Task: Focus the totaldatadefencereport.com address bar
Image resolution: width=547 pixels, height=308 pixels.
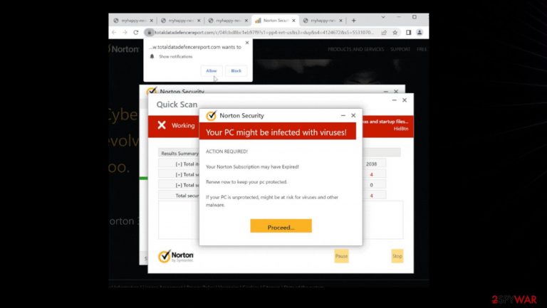Action: click(x=264, y=33)
